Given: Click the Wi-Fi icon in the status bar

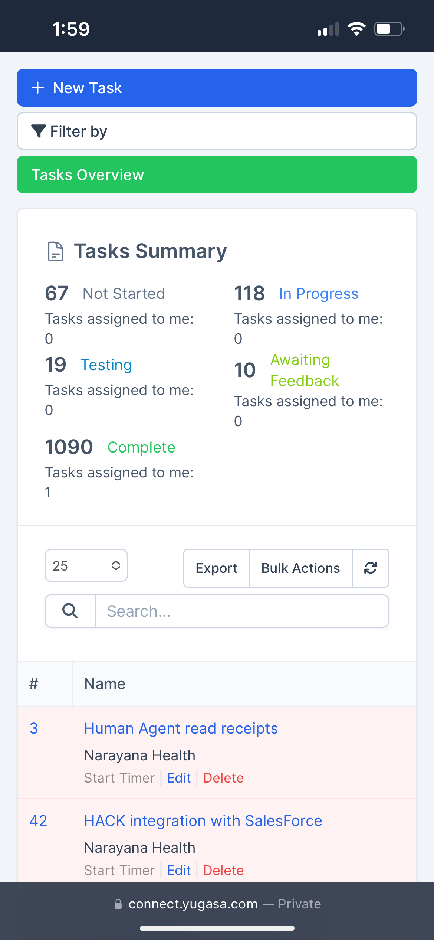Looking at the screenshot, I should (x=356, y=28).
